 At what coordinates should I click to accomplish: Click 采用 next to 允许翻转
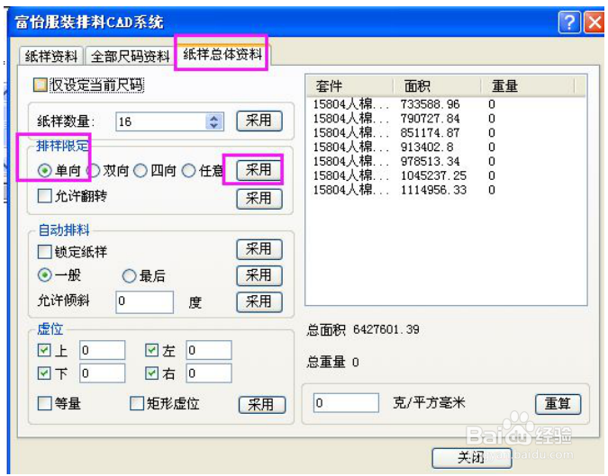tap(259, 199)
